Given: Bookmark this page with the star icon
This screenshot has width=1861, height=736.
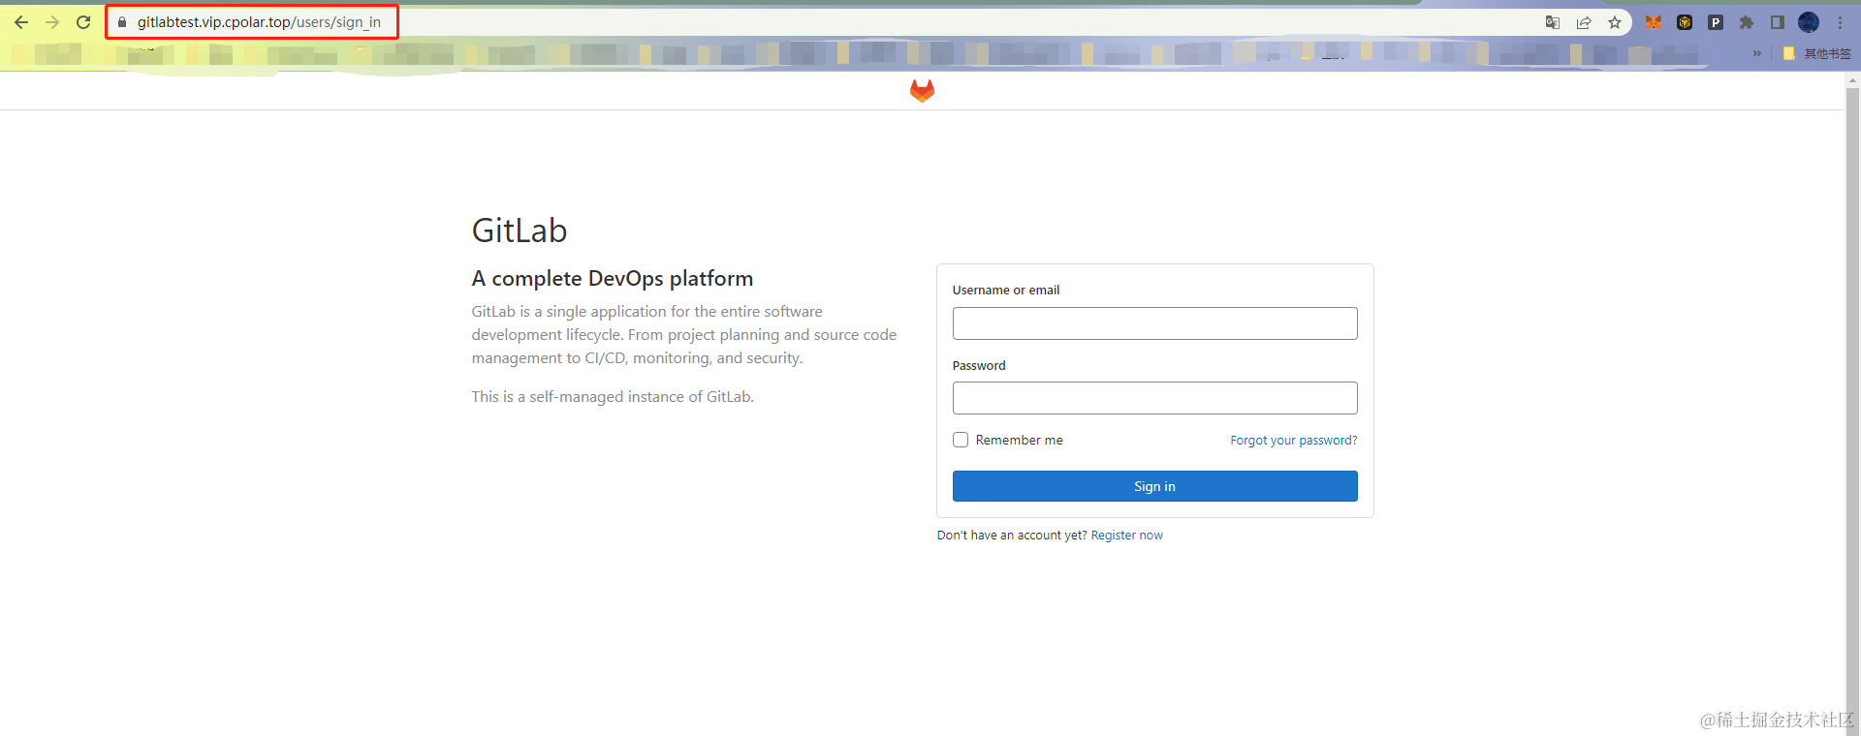Looking at the screenshot, I should [x=1615, y=22].
